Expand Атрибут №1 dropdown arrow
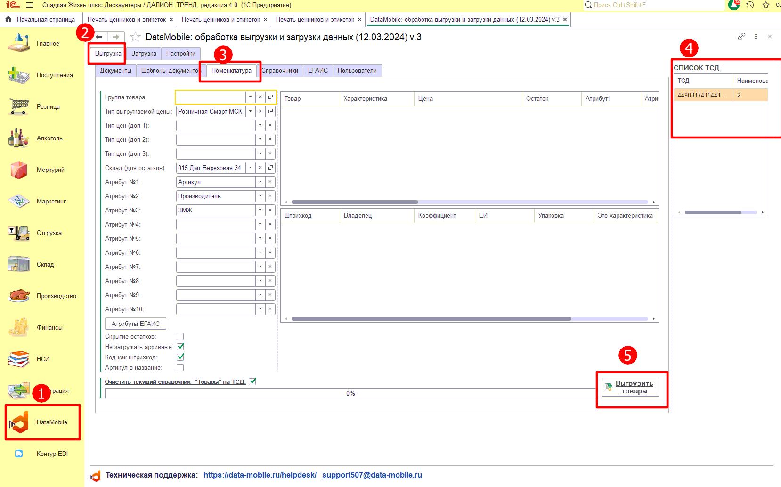 coord(260,182)
